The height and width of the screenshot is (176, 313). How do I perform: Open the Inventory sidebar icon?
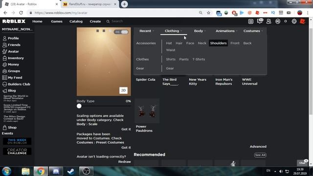coord(4,58)
